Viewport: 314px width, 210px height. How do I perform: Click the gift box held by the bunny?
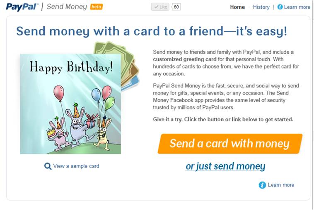[x=90, y=121]
